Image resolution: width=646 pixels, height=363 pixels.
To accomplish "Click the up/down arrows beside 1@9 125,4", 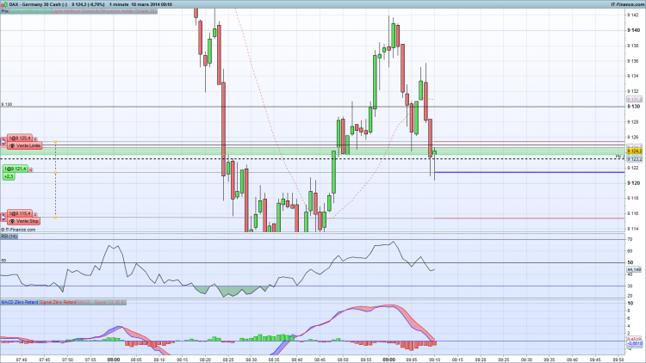I will pyautogui.click(x=3, y=142).
